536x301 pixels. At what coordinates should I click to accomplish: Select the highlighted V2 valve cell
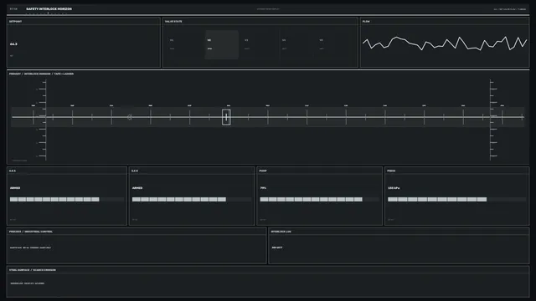(x=221, y=44)
